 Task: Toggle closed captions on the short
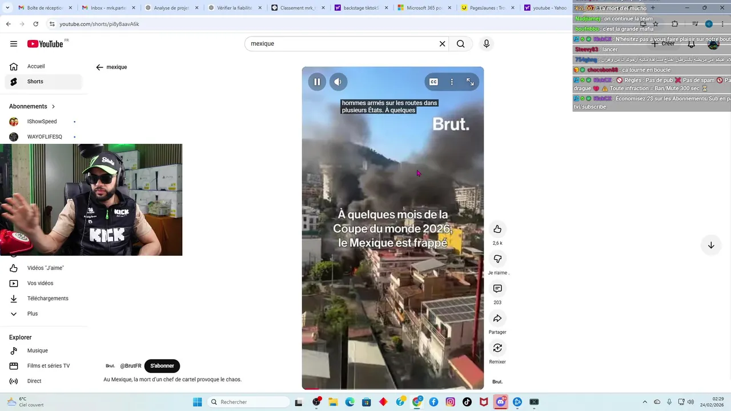433,82
